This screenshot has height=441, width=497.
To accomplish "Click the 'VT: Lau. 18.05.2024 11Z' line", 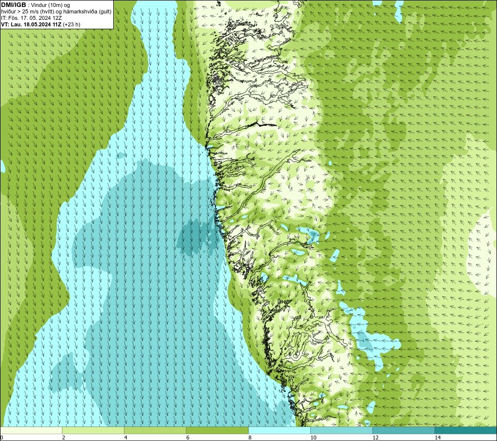I will (41, 24).
